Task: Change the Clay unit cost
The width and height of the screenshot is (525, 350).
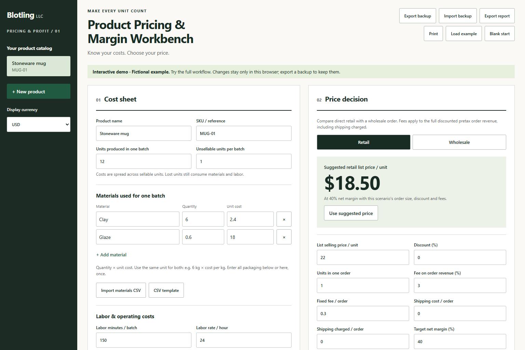Action: point(250,219)
